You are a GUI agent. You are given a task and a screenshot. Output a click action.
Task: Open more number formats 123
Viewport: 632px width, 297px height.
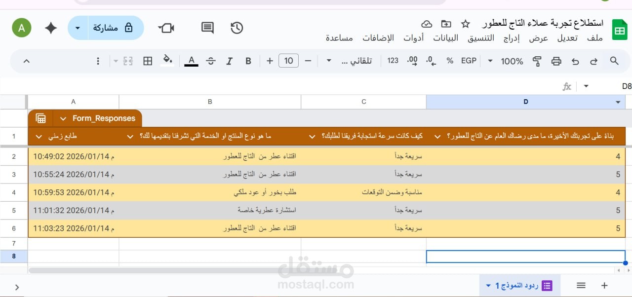click(393, 61)
